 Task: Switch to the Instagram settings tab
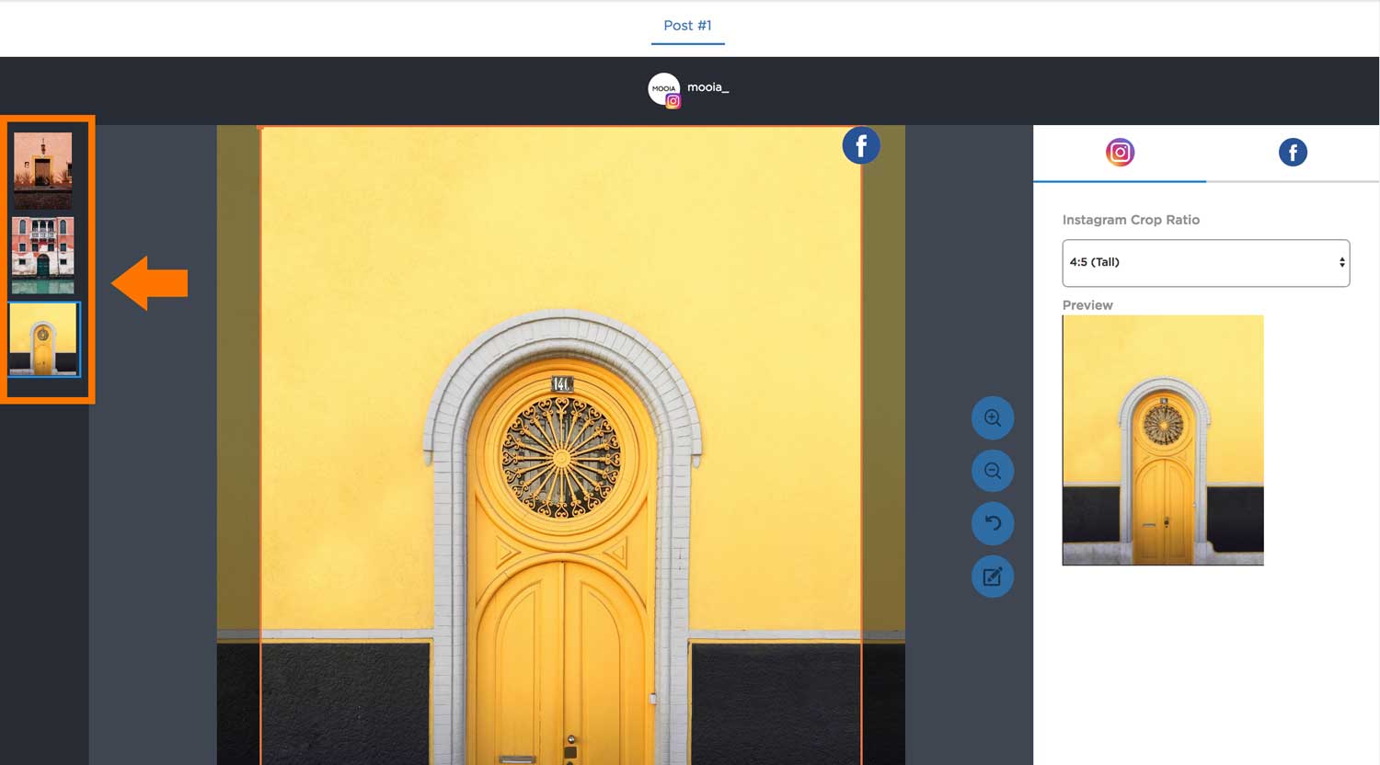[1120, 153]
